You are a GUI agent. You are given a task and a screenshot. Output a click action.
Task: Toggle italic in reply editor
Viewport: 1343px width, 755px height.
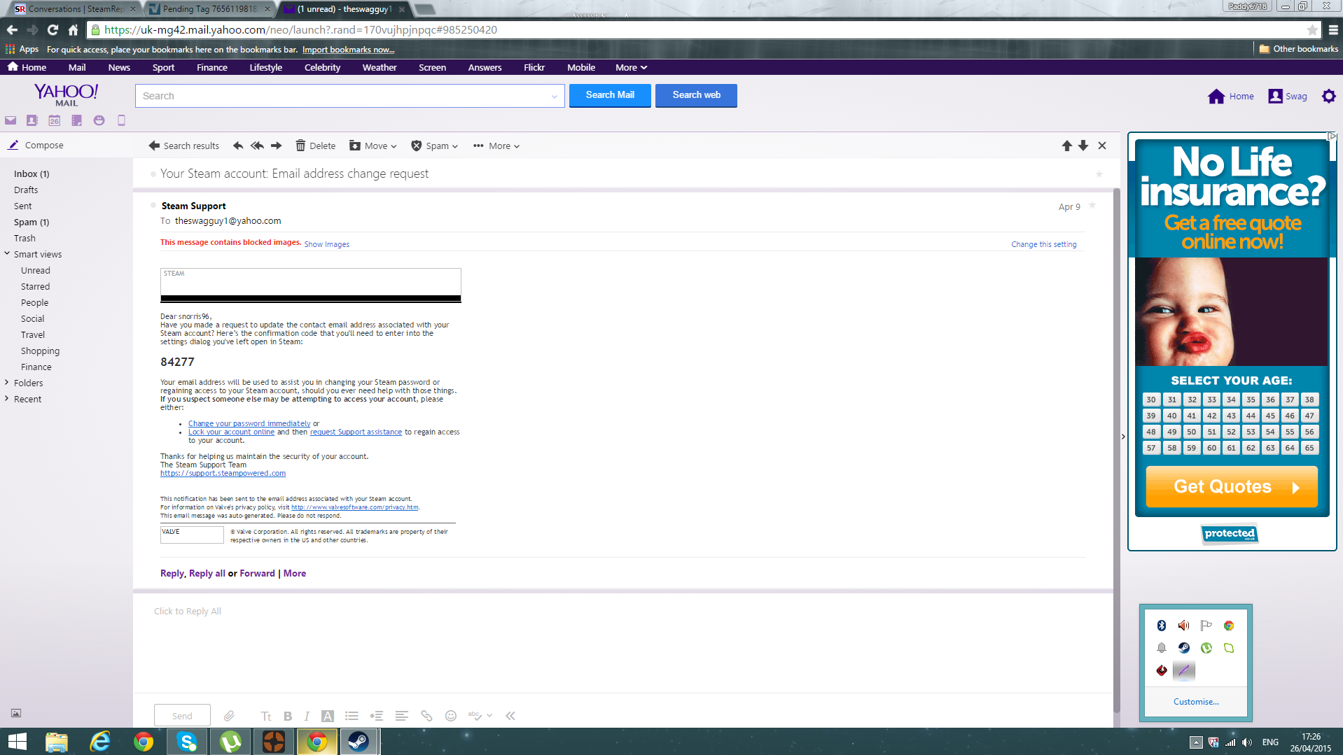[x=307, y=716]
